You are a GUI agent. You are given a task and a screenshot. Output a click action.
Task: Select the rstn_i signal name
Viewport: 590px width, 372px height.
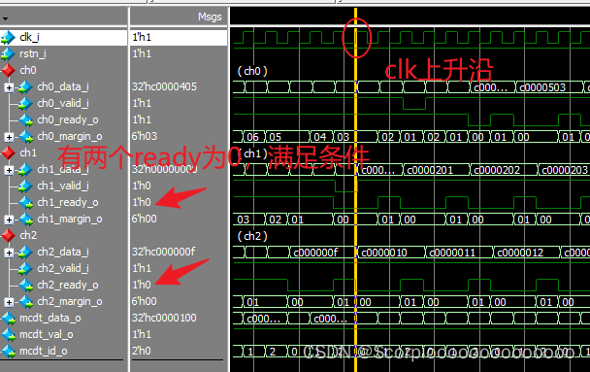coord(33,53)
